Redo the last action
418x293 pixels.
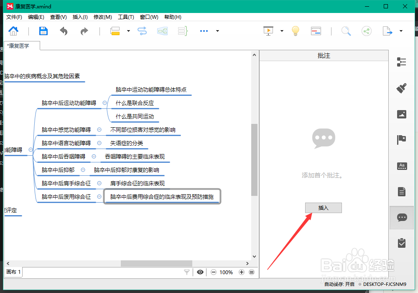pos(84,31)
